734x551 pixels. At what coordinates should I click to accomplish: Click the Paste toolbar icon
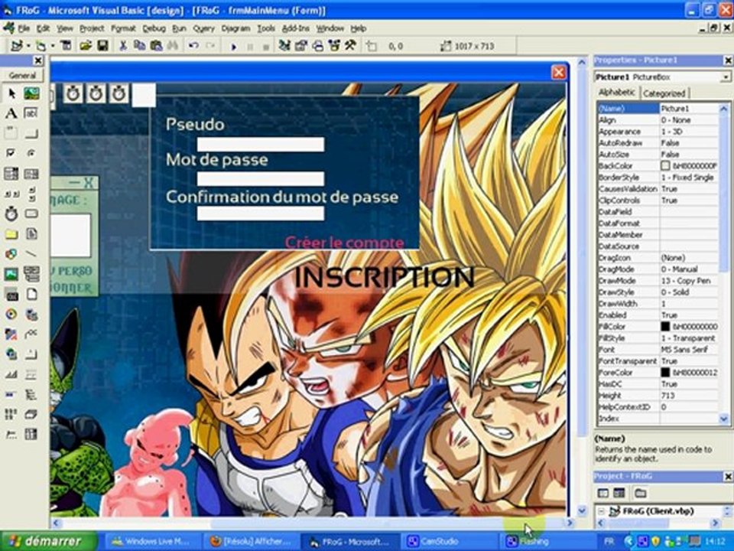(156, 46)
